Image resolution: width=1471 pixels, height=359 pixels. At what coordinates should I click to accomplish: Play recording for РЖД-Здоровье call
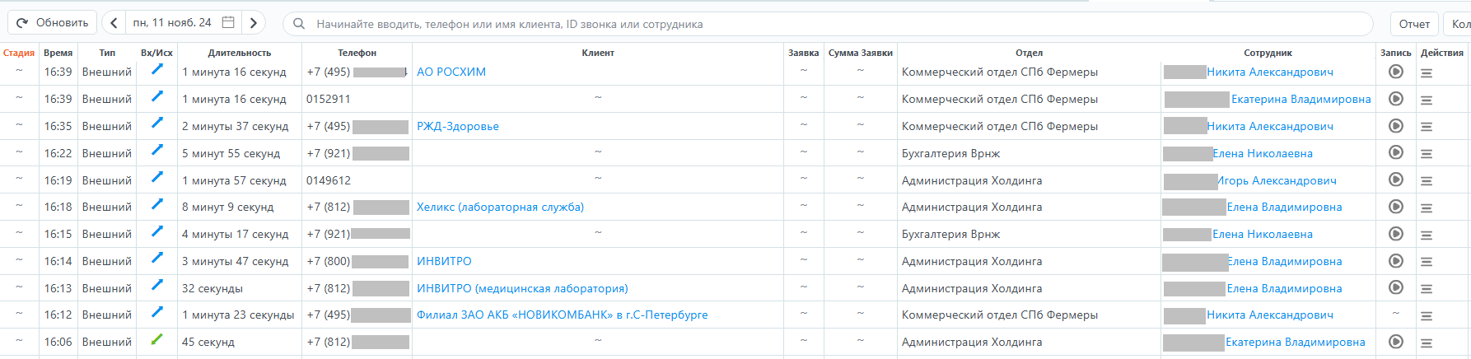point(1395,126)
